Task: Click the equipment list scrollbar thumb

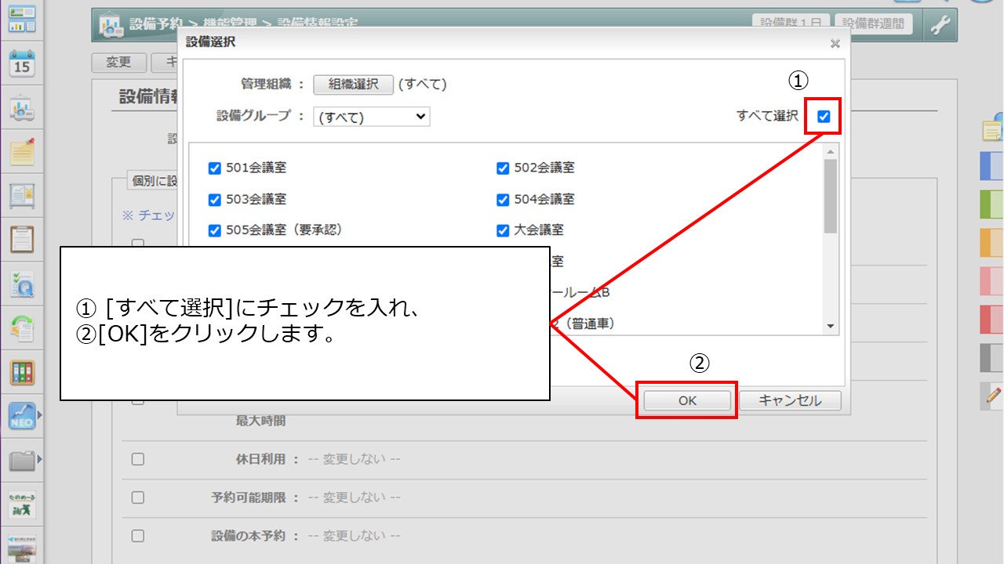Action: click(830, 196)
